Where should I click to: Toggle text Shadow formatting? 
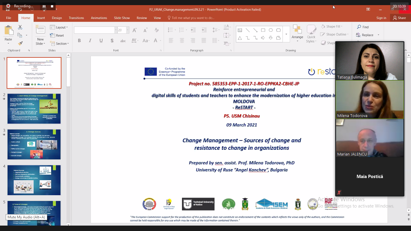(x=112, y=41)
